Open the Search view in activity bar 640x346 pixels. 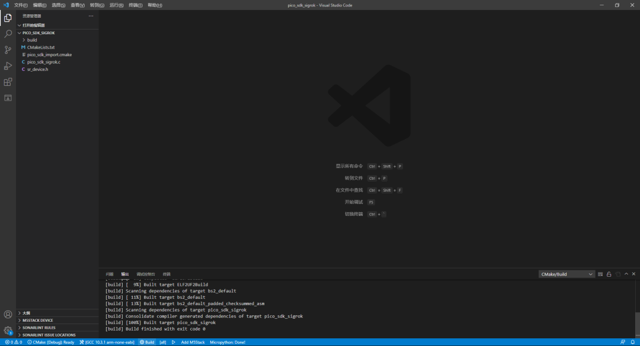pos(8,34)
